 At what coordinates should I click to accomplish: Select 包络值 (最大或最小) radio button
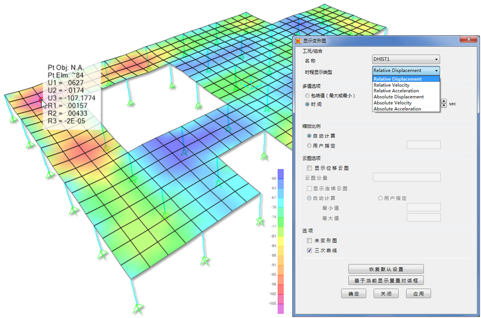(307, 95)
